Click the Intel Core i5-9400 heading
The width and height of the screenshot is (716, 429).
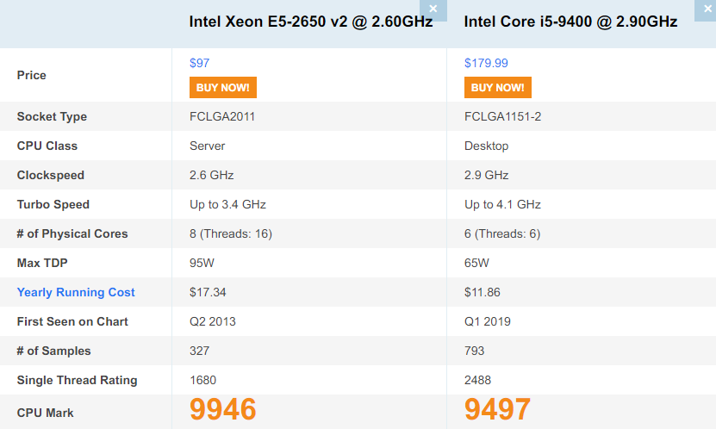[x=570, y=22]
